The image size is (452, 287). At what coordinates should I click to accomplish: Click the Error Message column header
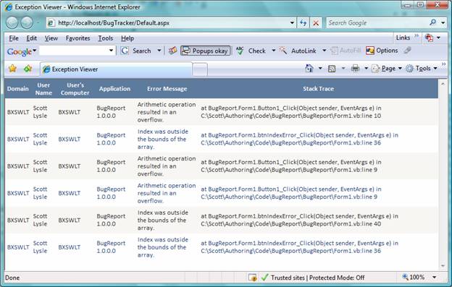pyautogui.click(x=167, y=89)
